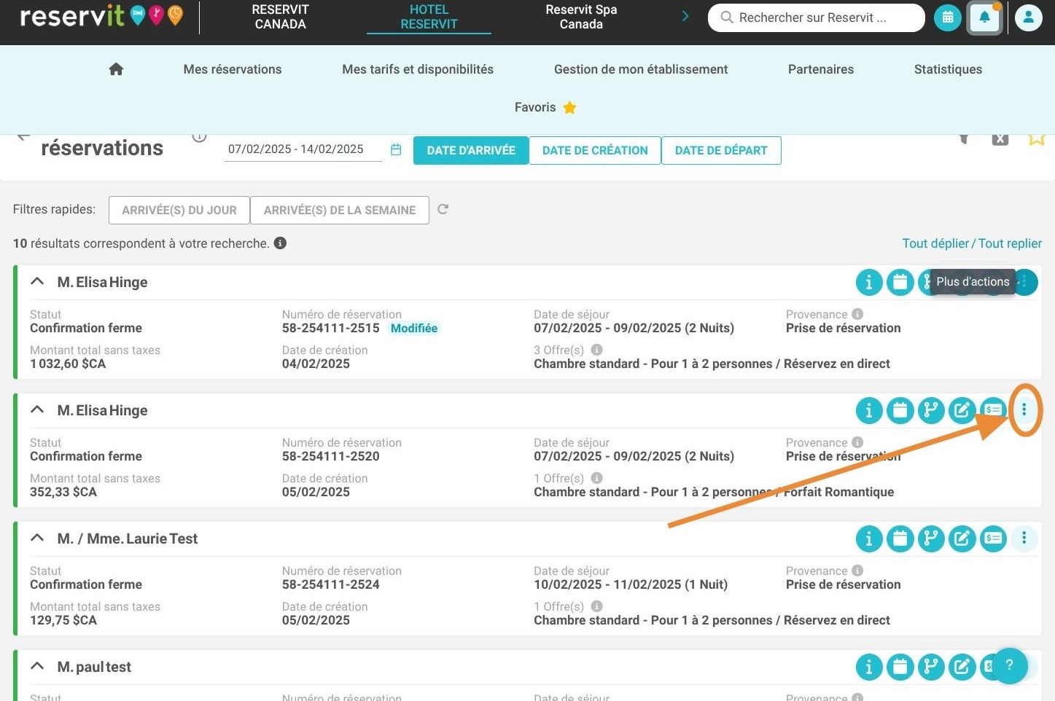Open the calendar icon in top bar
Viewport: 1055px width, 701px height.
pos(947,17)
